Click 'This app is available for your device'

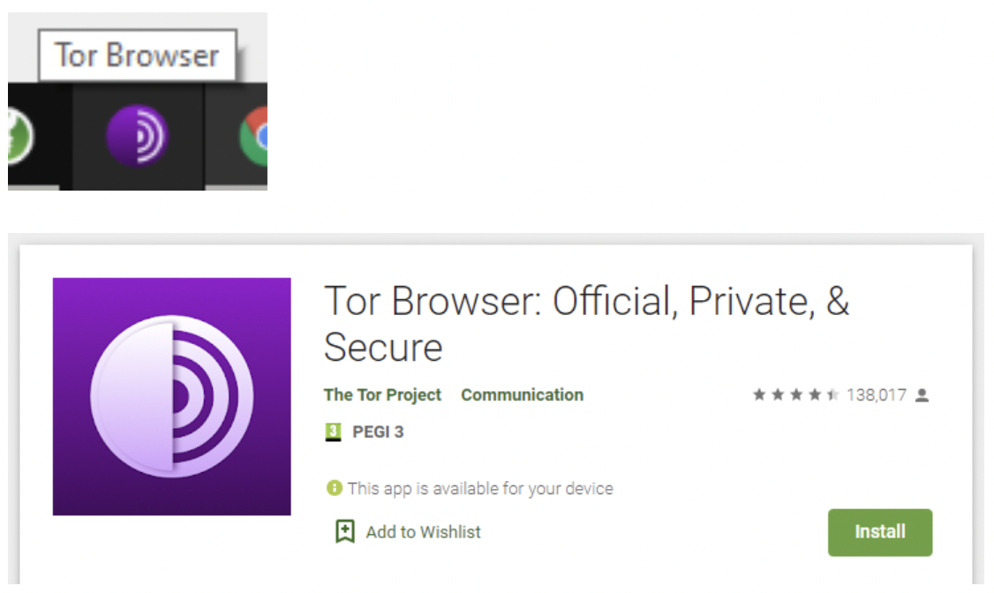coord(480,489)
